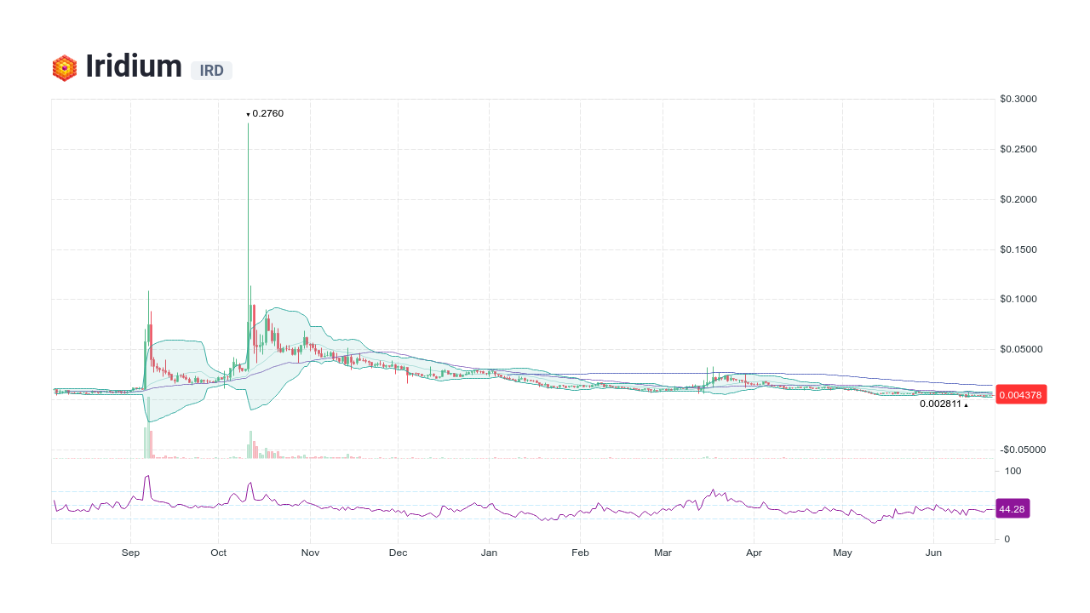Image resolution: width=1090 pixels, height=613 pixels.
Task: Click the Jan label on the date axis
Action: click(489, 553)
